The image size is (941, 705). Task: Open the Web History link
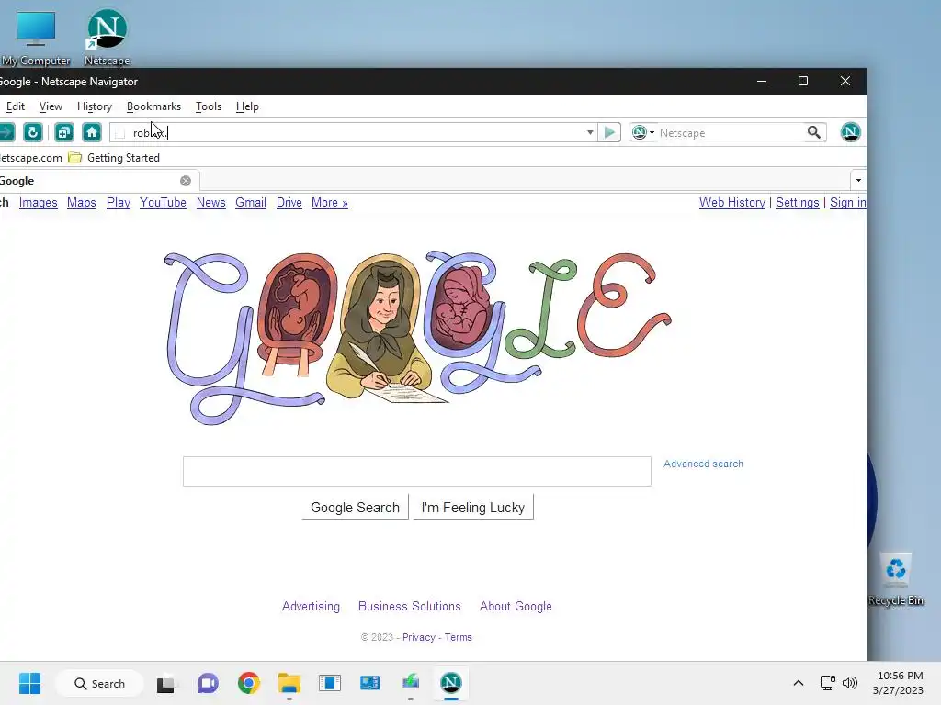pos(732,203)
